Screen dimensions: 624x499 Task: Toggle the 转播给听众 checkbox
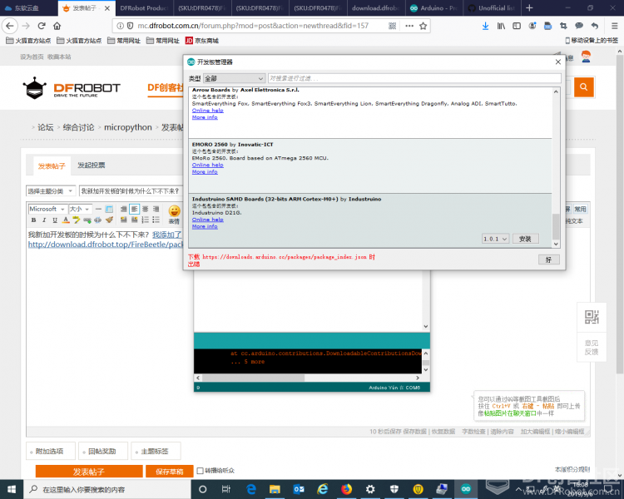[201, 471]
